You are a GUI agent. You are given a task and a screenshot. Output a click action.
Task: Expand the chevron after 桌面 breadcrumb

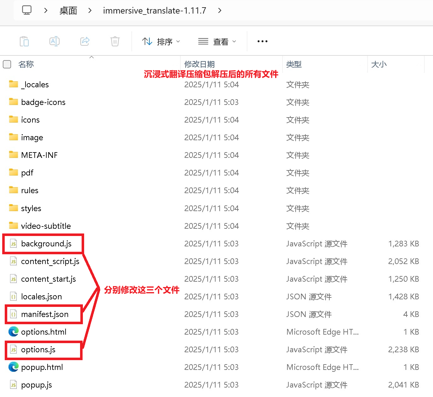click(x=90, y=10)
